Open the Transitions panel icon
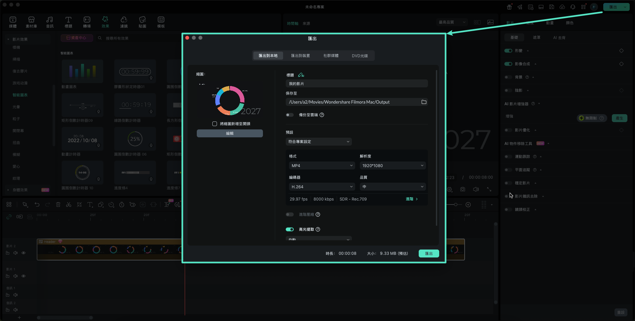635x321 pixels. [87, 22]
